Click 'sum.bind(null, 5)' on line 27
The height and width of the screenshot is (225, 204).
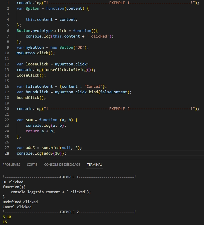60,148
